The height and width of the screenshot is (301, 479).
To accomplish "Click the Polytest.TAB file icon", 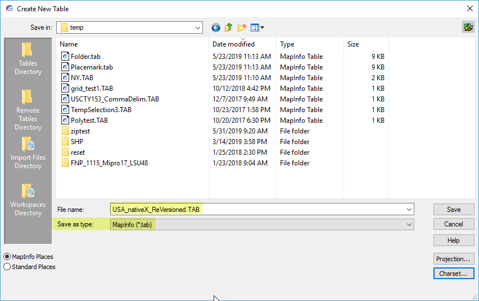I will point(65,121).
